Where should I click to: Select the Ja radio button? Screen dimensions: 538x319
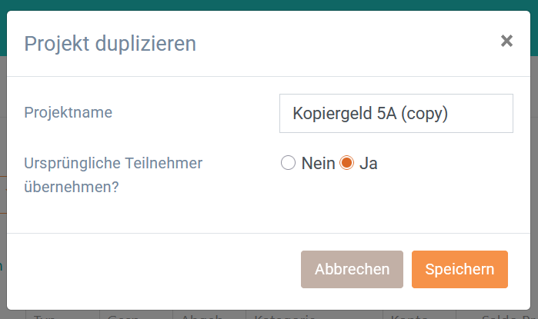[x=346, y=163]
